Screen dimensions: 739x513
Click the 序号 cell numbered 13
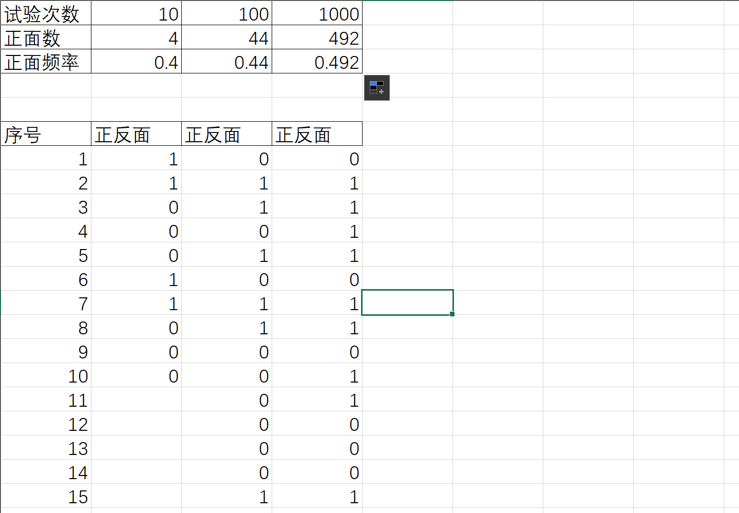click(x=46, y=447)
